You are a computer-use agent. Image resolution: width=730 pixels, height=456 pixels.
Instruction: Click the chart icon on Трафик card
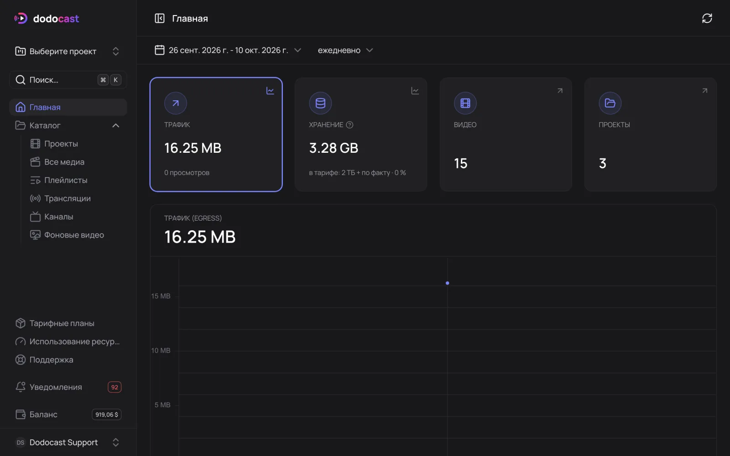pyautogui.click(x=270, y=91)
